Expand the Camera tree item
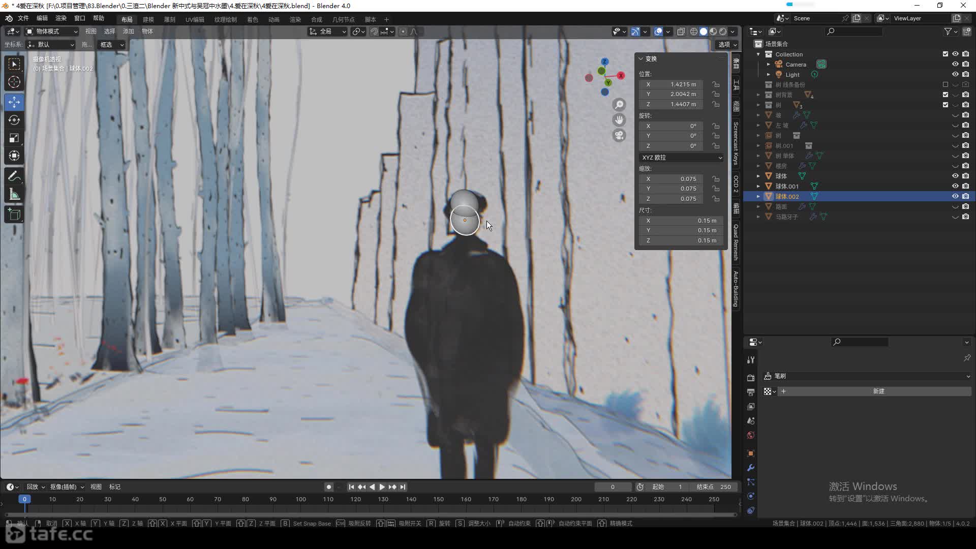Viewport: 976px width, 549px height. coord(769,65)
